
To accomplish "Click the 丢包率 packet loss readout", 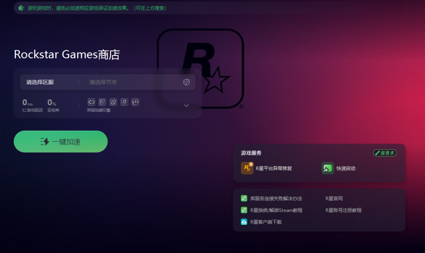I will pos(53,105).
